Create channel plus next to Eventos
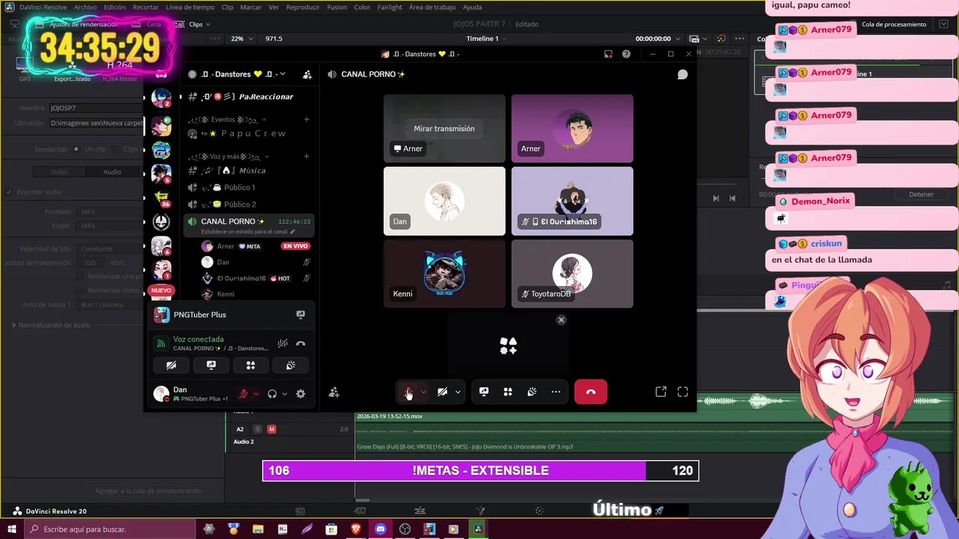 click(x=306, y=119)
